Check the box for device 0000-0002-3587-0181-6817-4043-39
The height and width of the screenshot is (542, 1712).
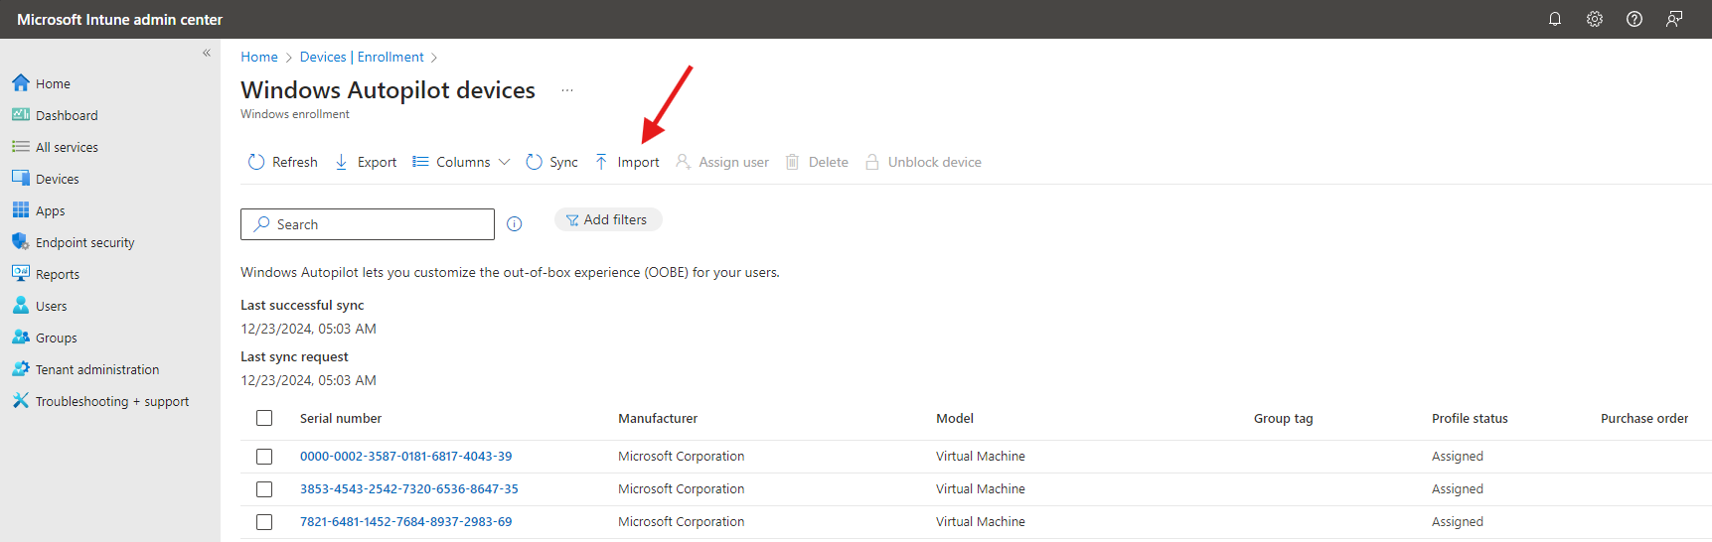coord(264,457)
